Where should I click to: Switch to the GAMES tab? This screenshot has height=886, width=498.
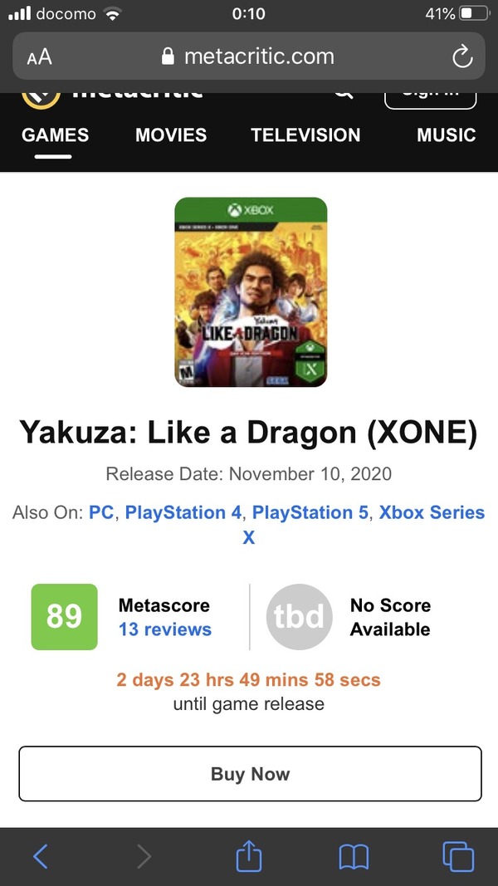[x=55, y=135]
